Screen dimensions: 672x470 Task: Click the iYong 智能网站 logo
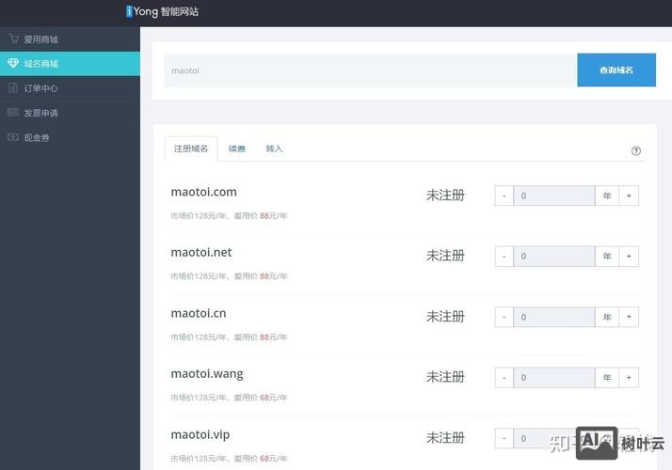pos(163,12)
